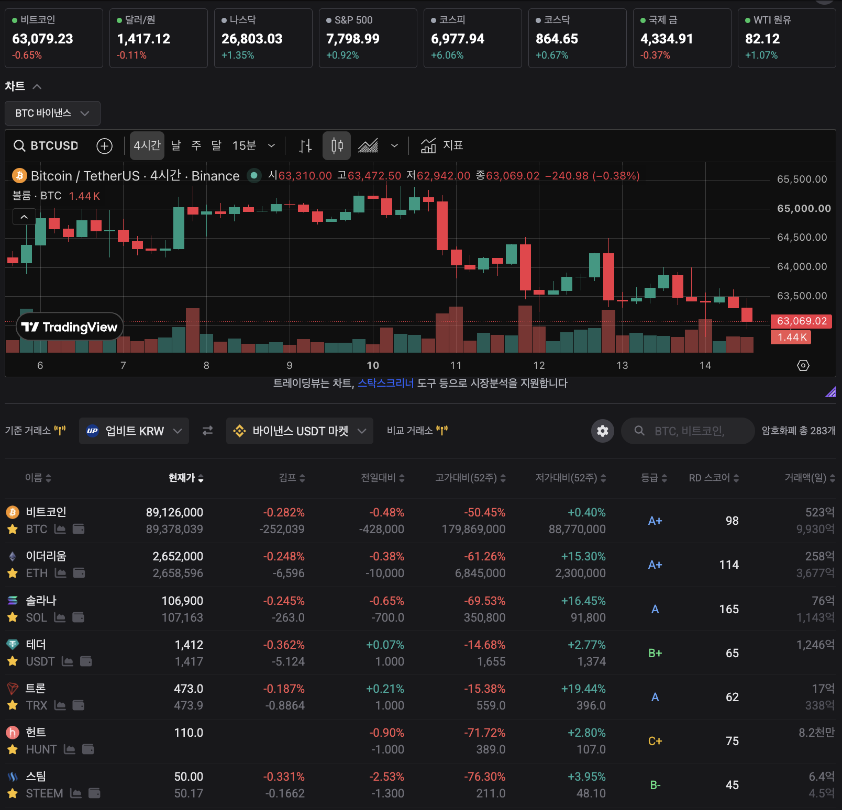Switch the chart to the 달 timeframe

click(x=216, y=146)
